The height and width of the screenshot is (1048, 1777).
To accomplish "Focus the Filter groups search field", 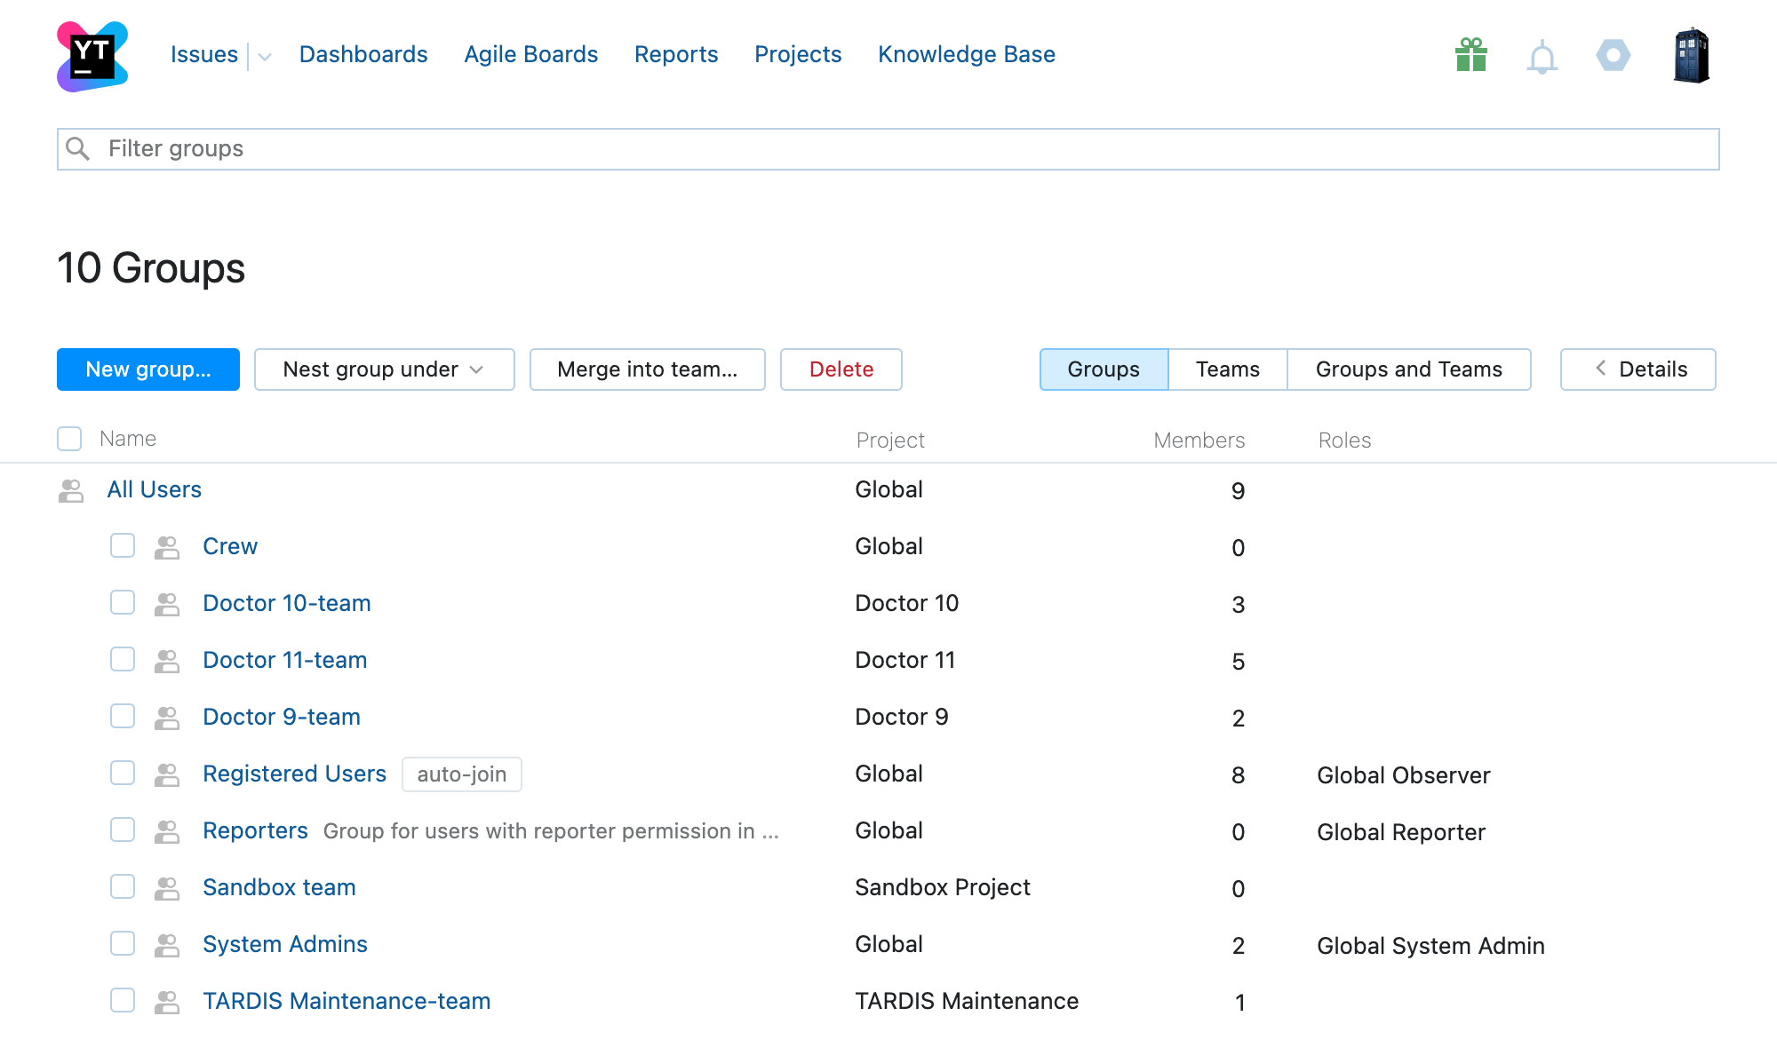I will click(888, 148).
